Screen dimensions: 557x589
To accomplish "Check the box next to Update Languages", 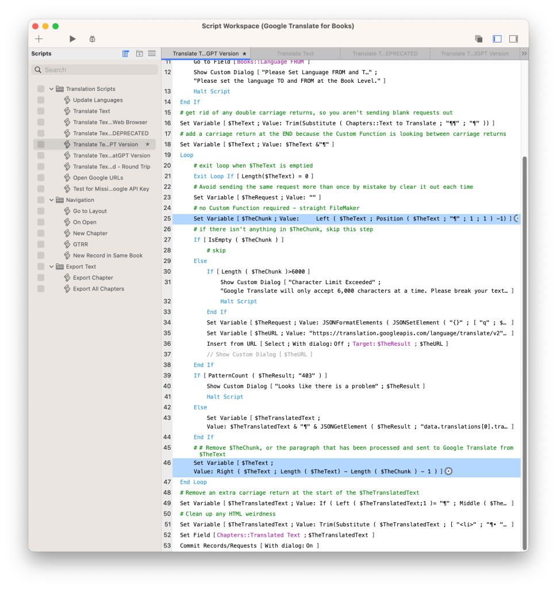I will pyautogui.click(x=41, y=100).
